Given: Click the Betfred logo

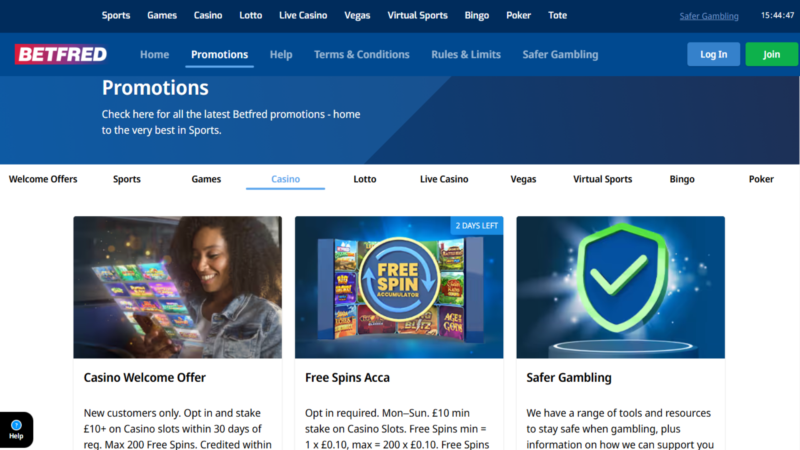Looking at the screenshot, I should click(61, 54).
